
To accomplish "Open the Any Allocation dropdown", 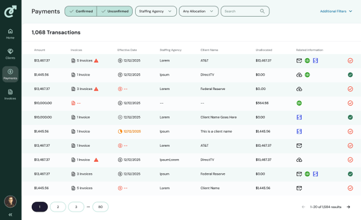I will pos(199,11).
